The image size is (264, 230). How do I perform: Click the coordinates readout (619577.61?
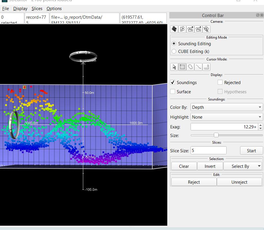point(143,18)
